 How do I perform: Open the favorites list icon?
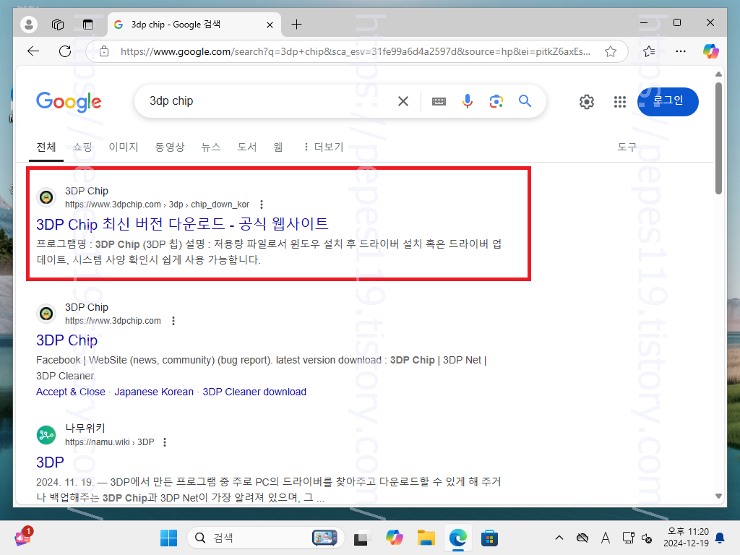point(650,51)
